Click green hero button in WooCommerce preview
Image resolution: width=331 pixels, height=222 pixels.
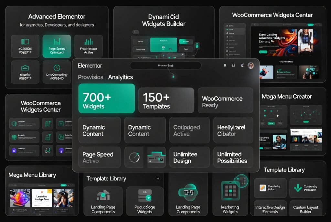pyautogui.click(x=263, y=52)
